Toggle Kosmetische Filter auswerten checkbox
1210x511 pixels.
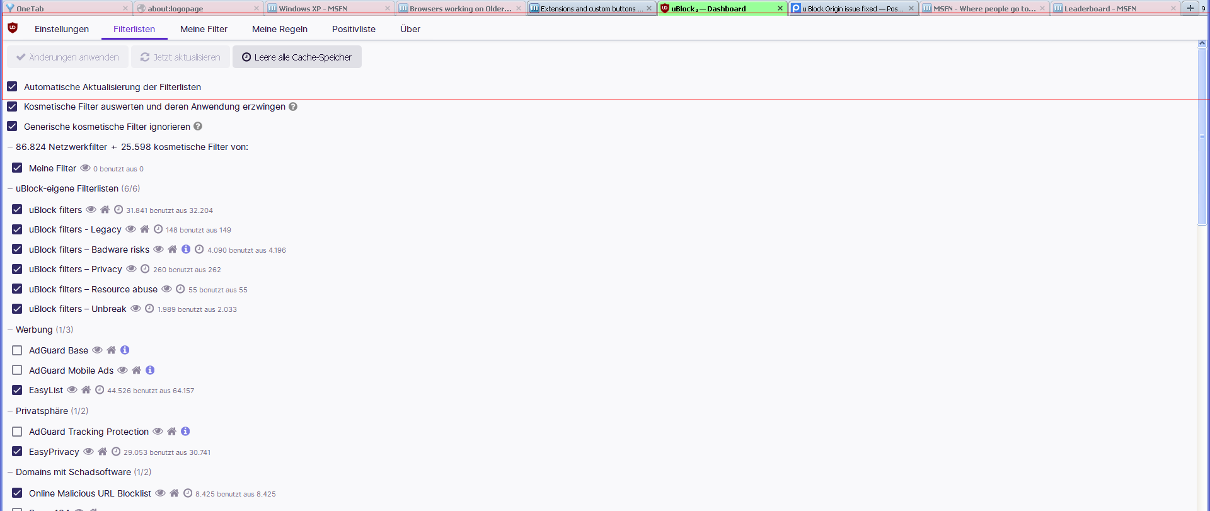point(12,106)
